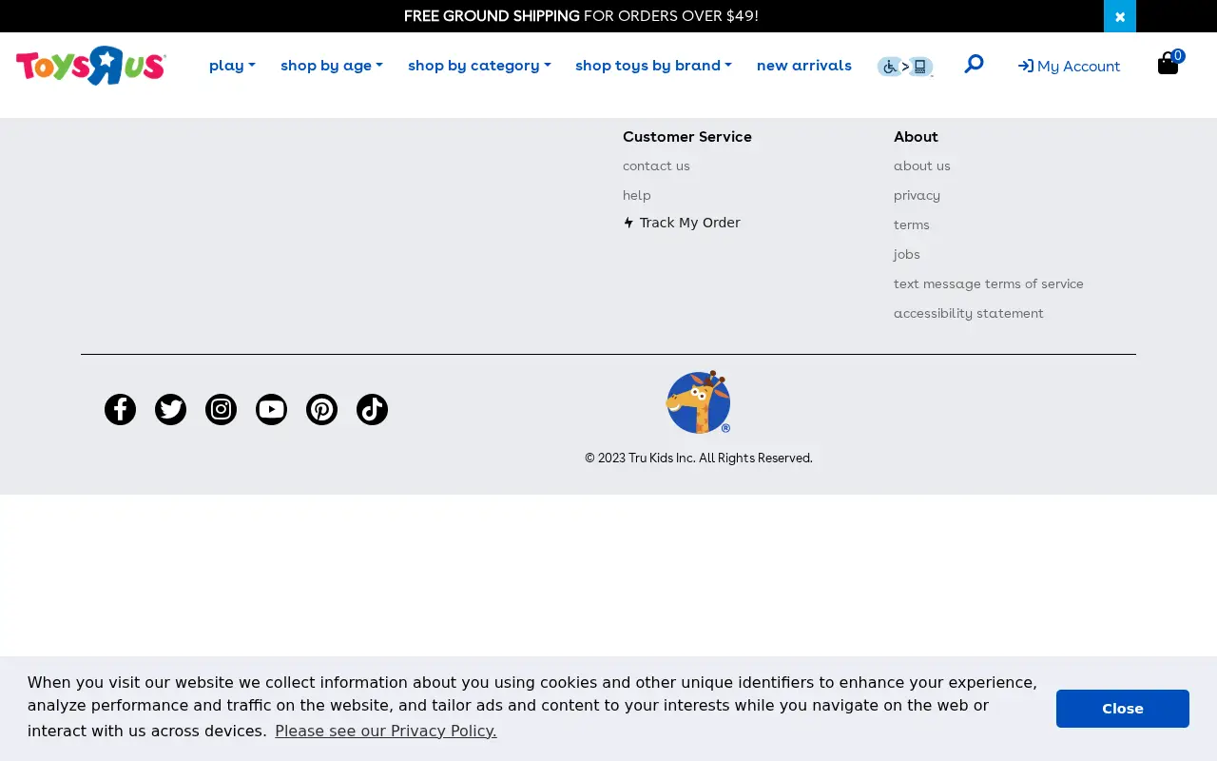Open the help link
The image size is (1217, 761).
coord(637,195)
